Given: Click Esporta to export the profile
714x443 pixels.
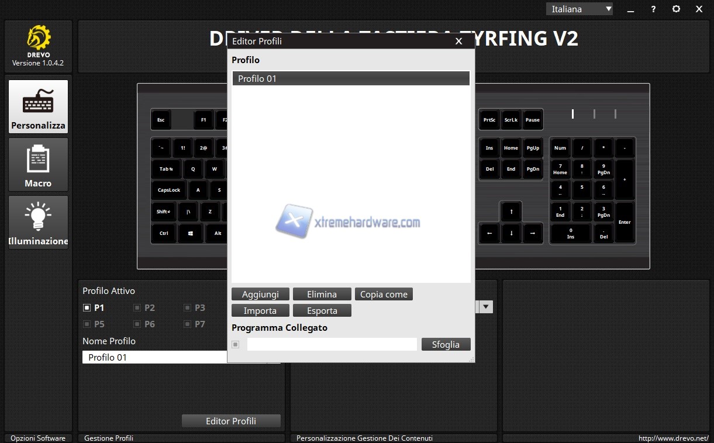Looking at the screenshot, I should [x=322, y=310].
